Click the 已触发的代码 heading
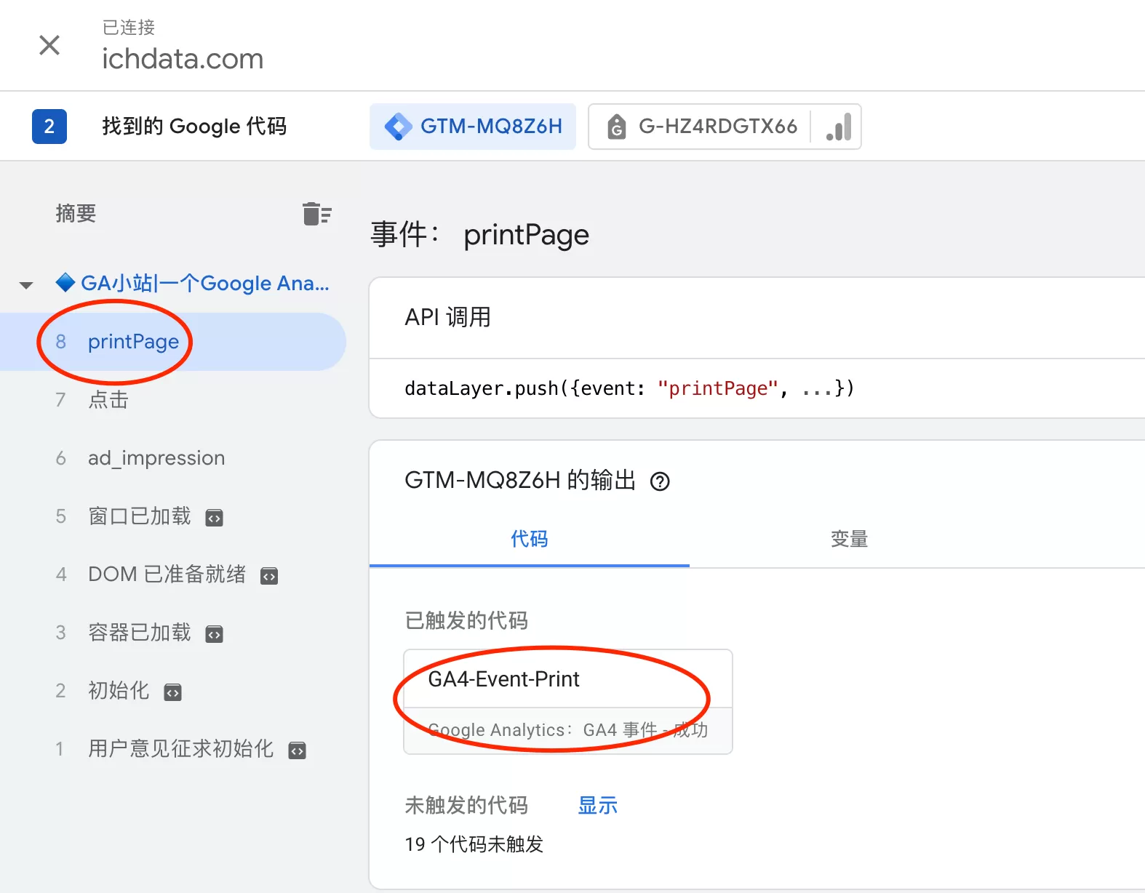The image size is (1145, 893). point(466,620)
